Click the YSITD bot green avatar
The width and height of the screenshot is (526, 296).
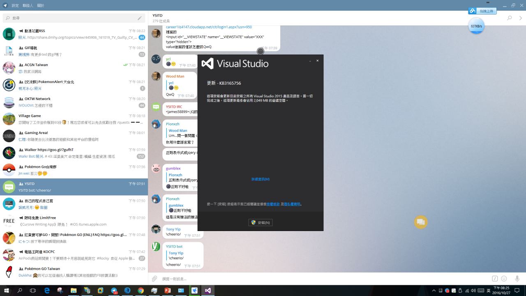click(x=156, y=247)
